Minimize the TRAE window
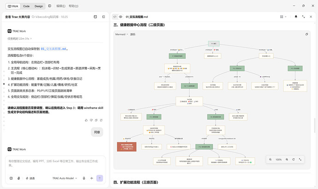Image resolution: width=318 pixels, height=189 pixels. [294, 6]
